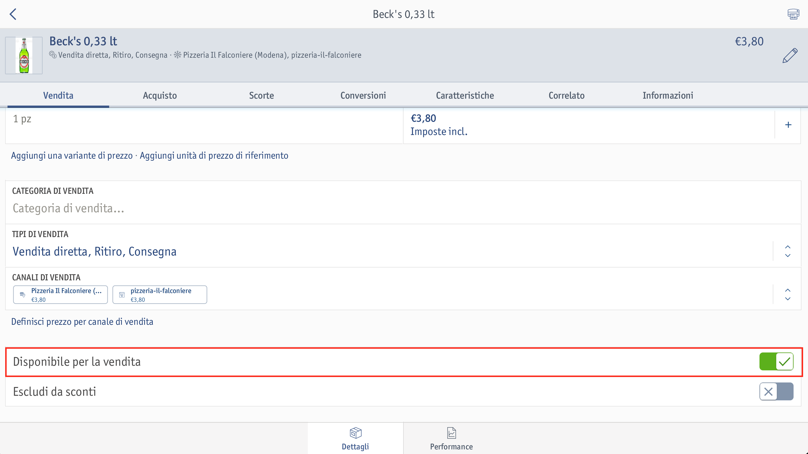This screenshot has width=808, height=454.
Task: Click Definisci prezzo per canale di vendita
Action: (x=82, y=322)
